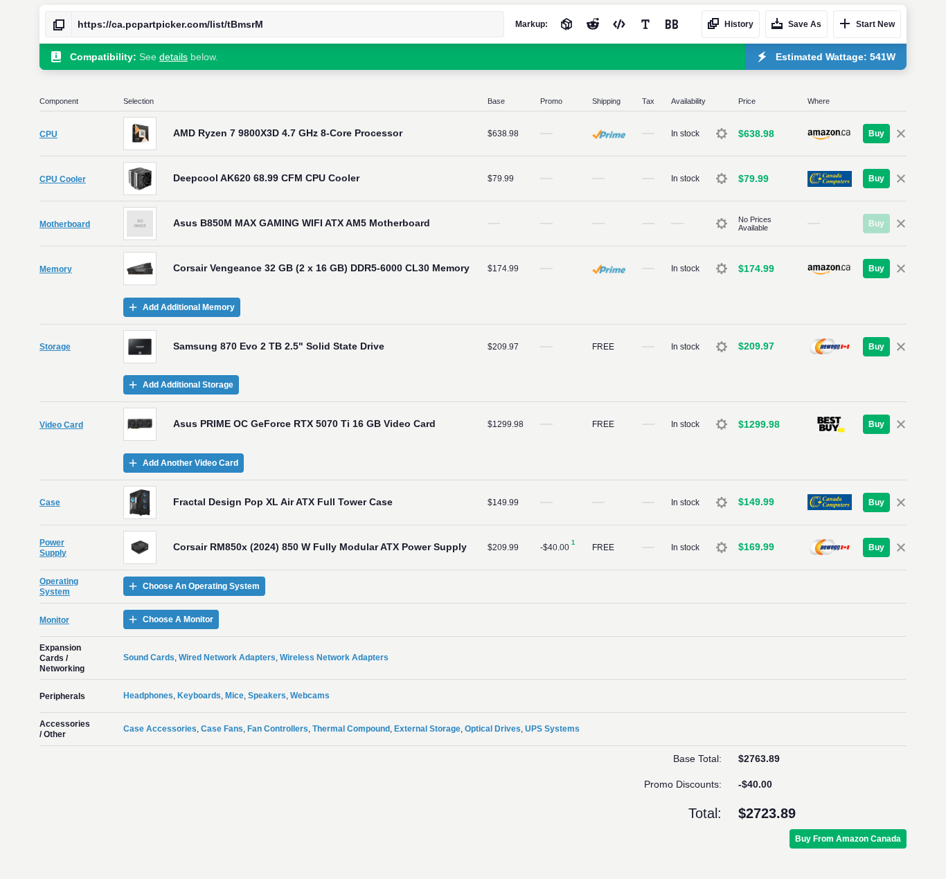Open the gear settings for the Ryzen 7 9800X3D
The image size is (946, 879).
coord(722,134)
